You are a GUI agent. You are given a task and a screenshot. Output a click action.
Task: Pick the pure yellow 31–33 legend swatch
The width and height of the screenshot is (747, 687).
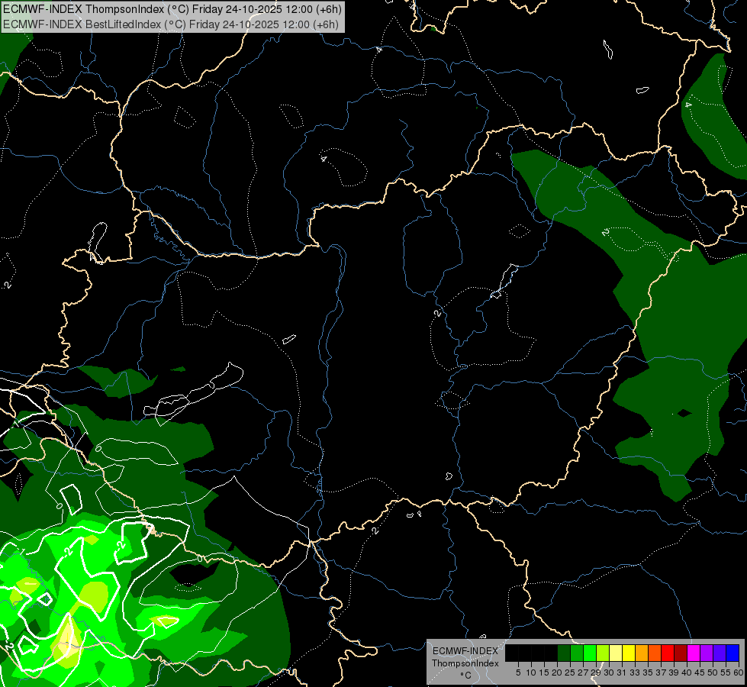click(x=629, y=653)
